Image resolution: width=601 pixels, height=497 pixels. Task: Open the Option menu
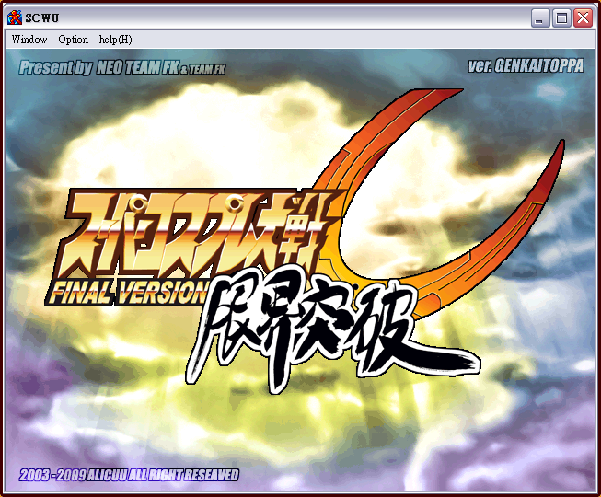click(x=74, y=40)
